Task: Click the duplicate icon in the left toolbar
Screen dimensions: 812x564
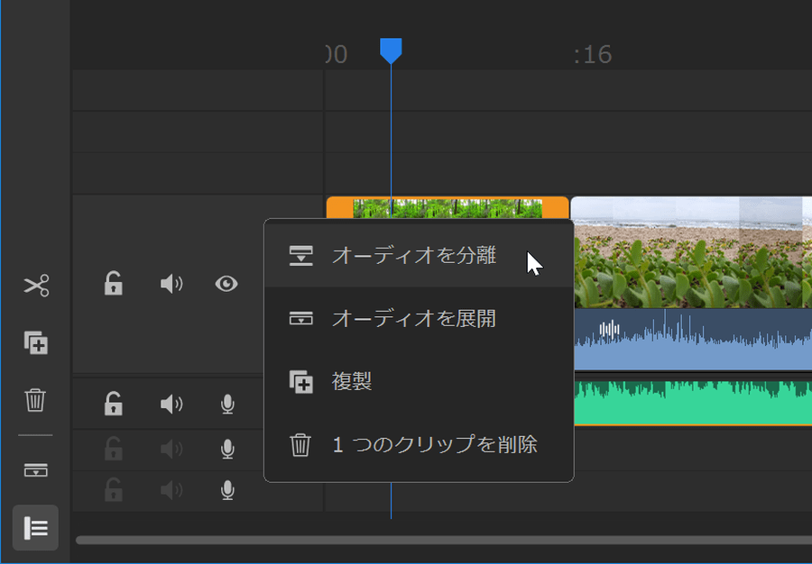Action: coord(36,343)
